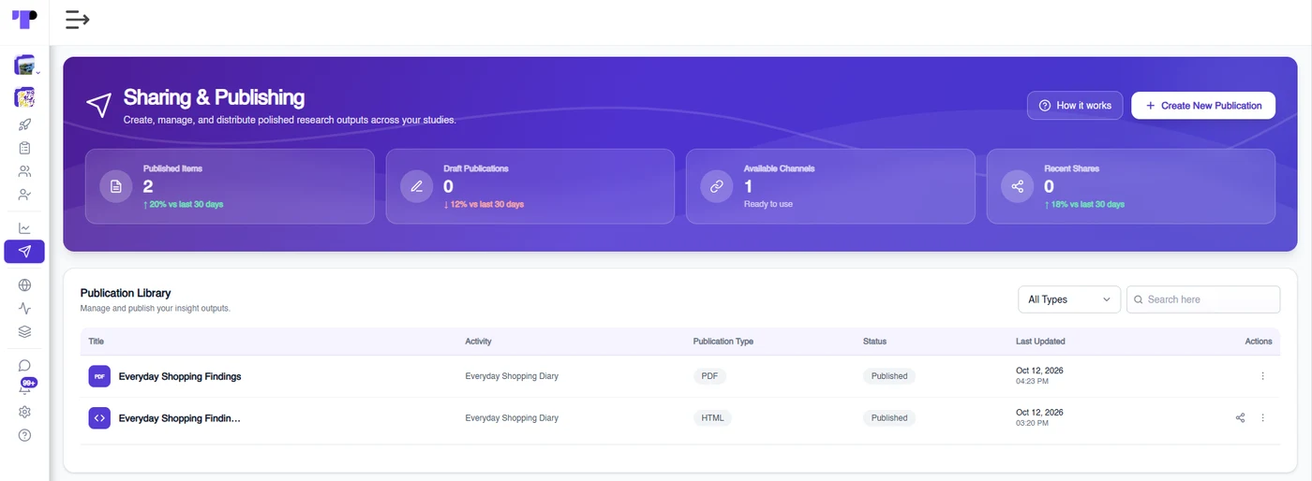Open the three-dot actions menu for HTML row
The image size is (1312, 481).
coord(1262,418)
